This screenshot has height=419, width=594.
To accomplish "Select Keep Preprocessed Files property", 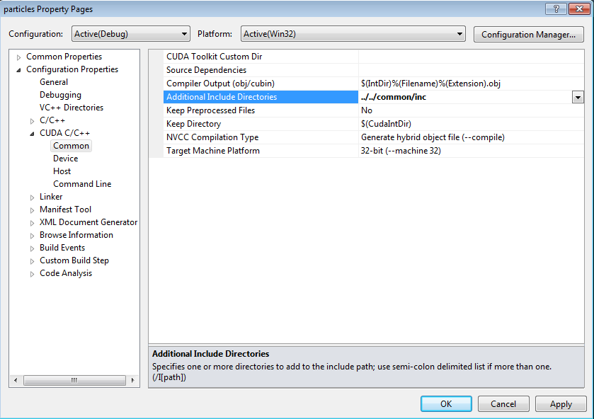I will coord(261,110).
